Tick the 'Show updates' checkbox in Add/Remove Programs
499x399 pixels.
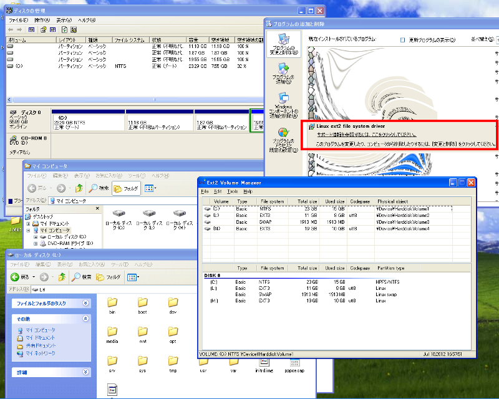click(402, 40)
